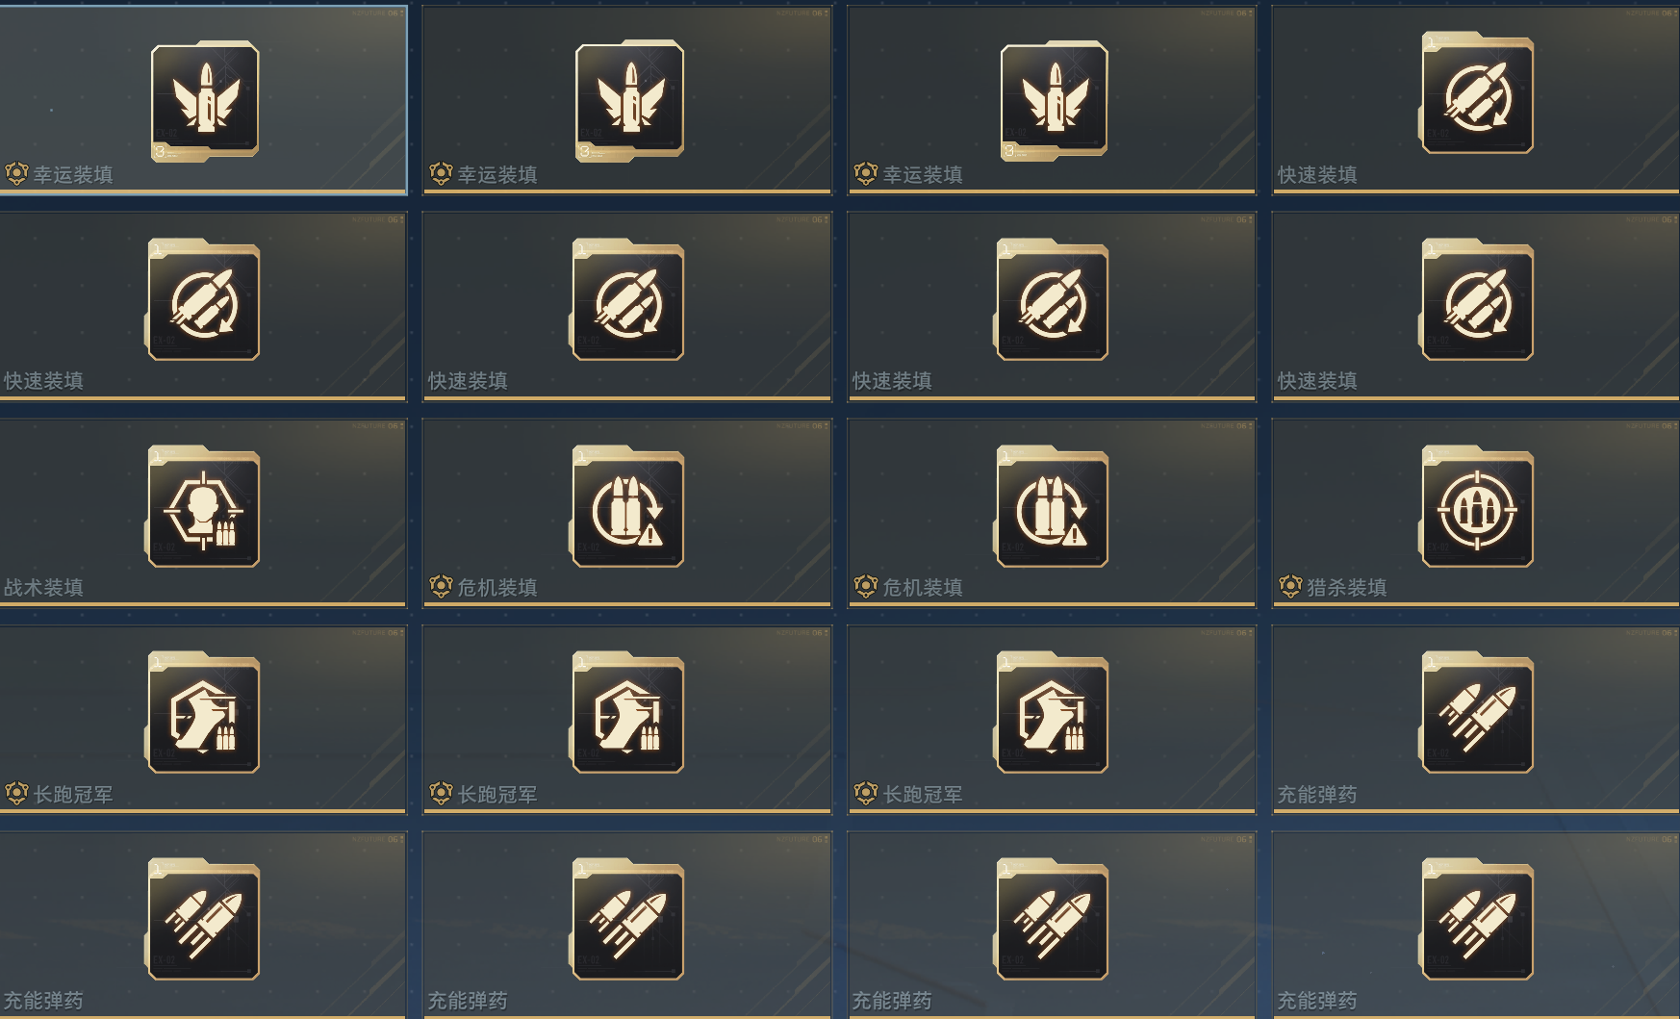Pick the 危机装填 icon beside 战术装填
1680x1019 pixels.
tap(627, 507)
